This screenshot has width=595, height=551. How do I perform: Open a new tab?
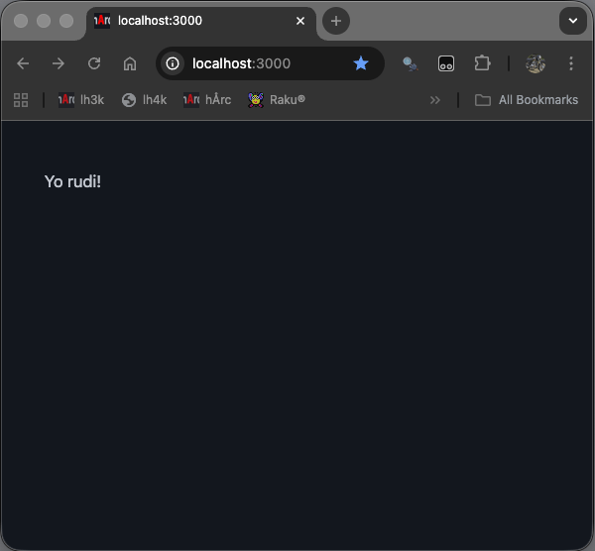[x=336, y=21]
